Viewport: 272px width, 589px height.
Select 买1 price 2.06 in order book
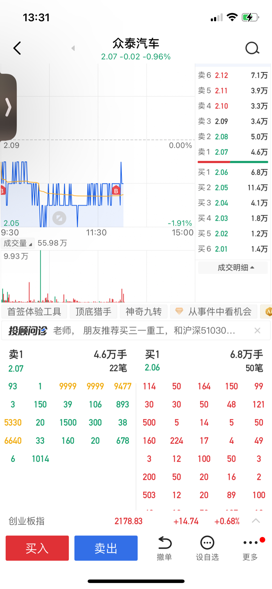click(233, 172)
